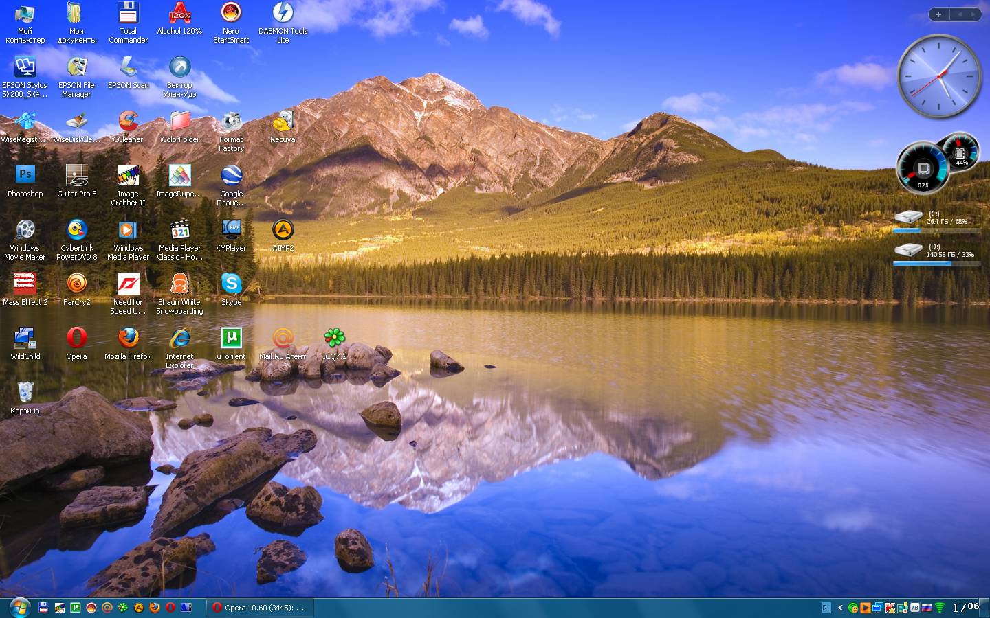Open the Корзина recycle bin
Image resolution: width=990 pixels, height=618 pixels.
[x=25, y=392]
